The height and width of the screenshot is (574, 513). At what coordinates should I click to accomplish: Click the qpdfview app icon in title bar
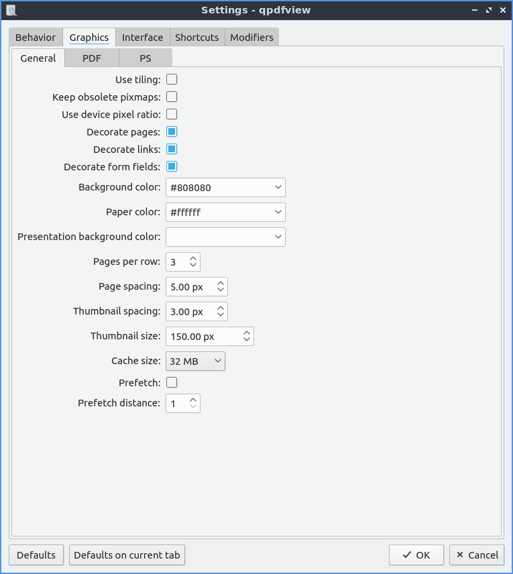(x=11, y=10)
